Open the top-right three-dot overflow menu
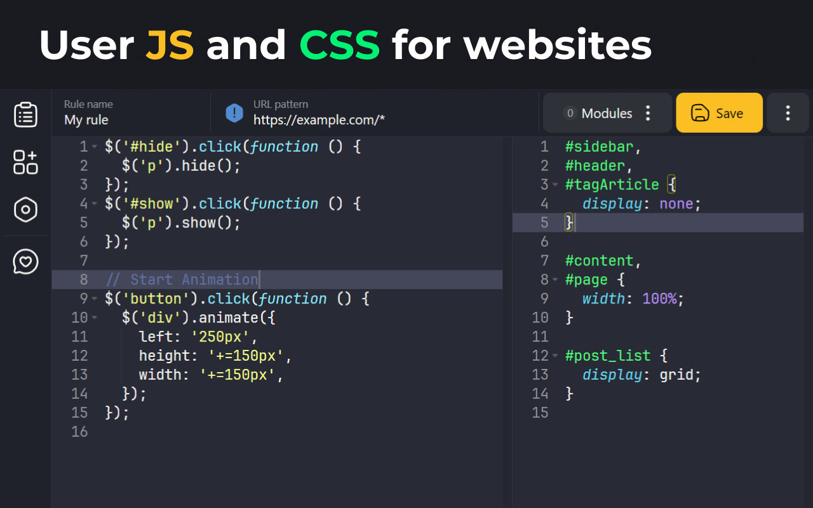The image size is (813, 508). (x=788, y=112)
